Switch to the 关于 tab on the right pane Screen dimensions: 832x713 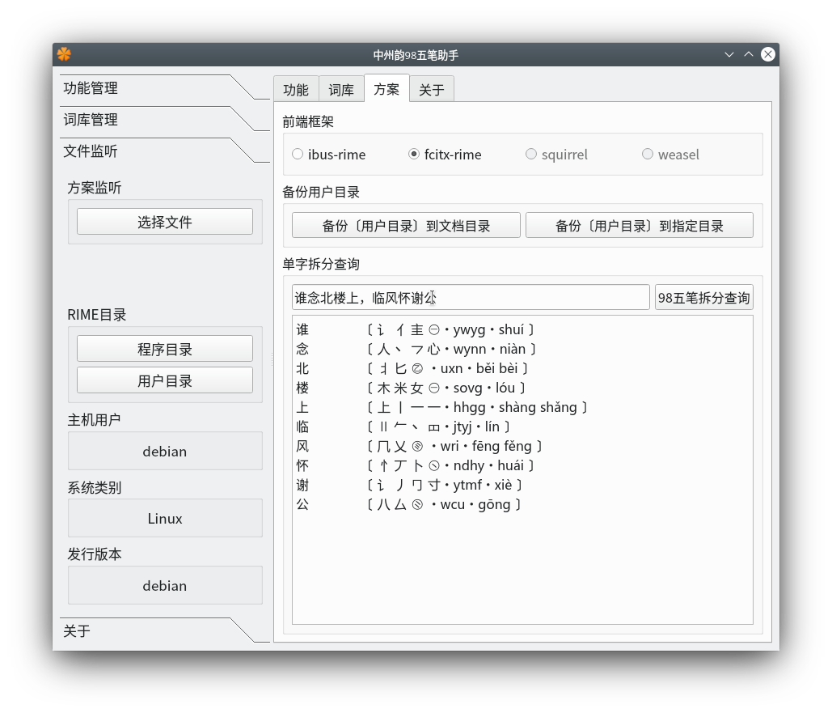[x=432, y=89]
